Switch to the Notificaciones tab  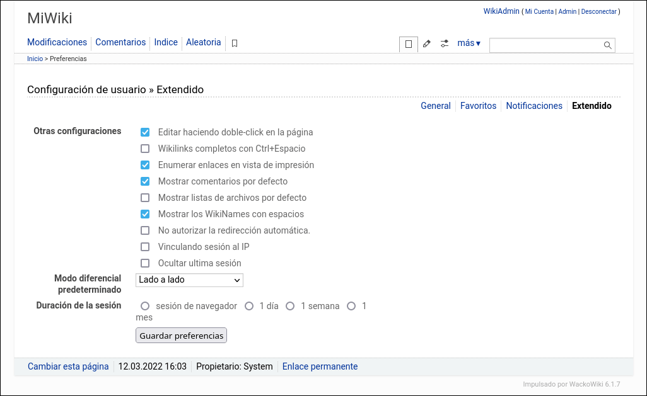(533, 106)
